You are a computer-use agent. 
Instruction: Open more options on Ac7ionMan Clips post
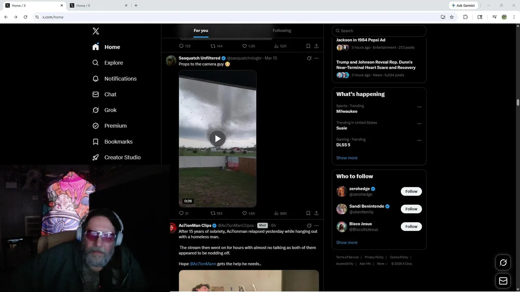pyautogui.click(x=316, y=225)
